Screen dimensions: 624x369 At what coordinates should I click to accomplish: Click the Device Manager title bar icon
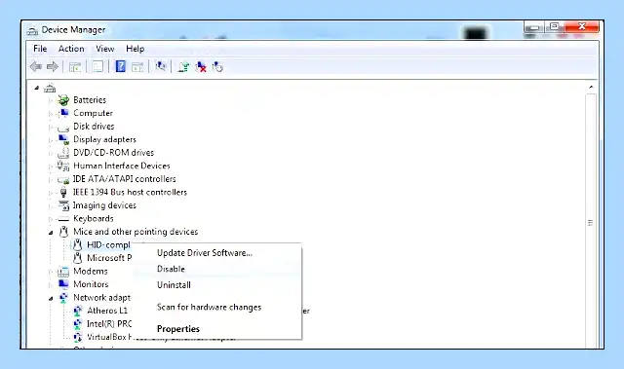pyautogui.click(x=32, y=30)
